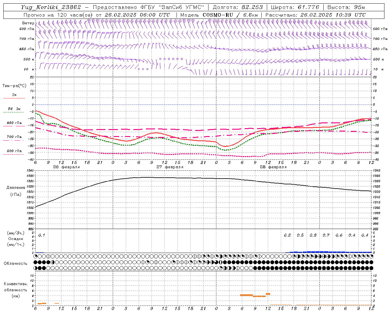Click the 28 февраля date label
This screenshot has height=311, width=389.
click(x=273, y=167)
